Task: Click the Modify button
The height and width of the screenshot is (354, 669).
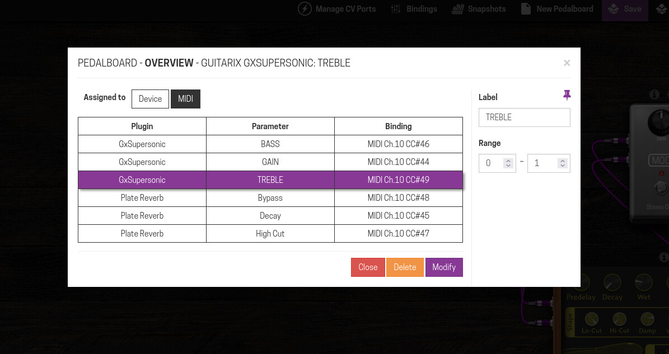Action: (x=444, y=267)
